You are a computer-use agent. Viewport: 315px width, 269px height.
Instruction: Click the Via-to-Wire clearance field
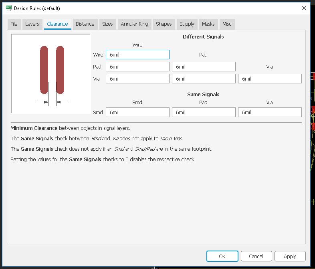[137, 79]
